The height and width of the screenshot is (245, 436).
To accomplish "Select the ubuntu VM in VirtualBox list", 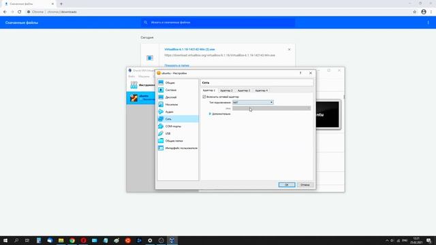I will pyautogui.click(x=141, y=98).
